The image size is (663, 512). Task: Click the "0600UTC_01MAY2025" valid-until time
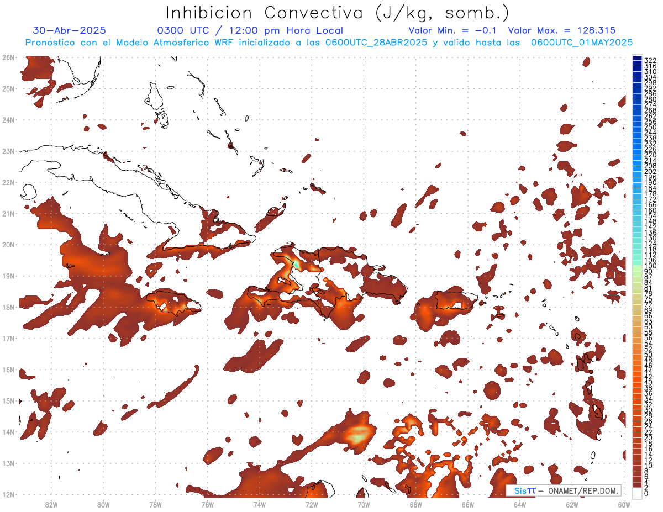(582, 43)
